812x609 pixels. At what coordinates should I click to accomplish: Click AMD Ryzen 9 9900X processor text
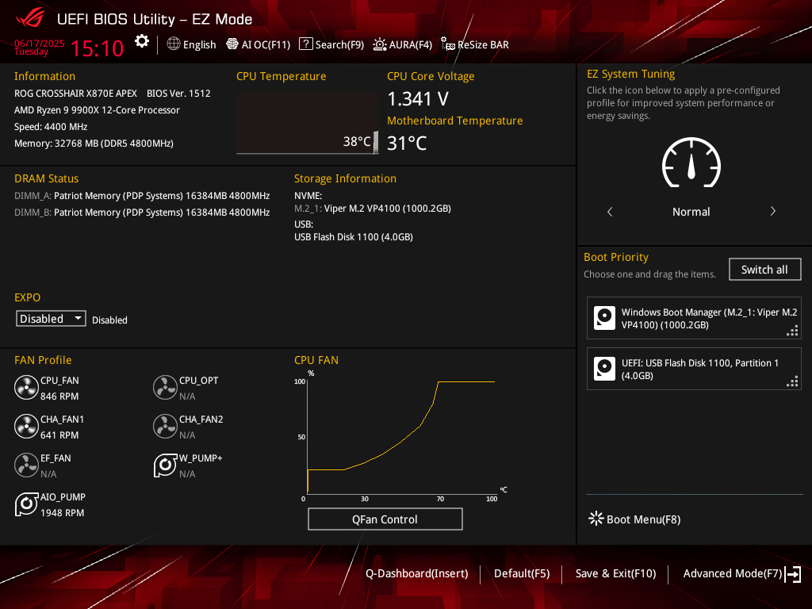[97, 110]
